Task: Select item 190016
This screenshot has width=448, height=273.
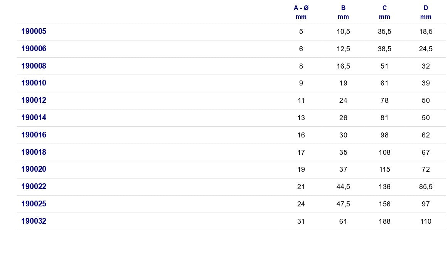Action: [34, 135]
